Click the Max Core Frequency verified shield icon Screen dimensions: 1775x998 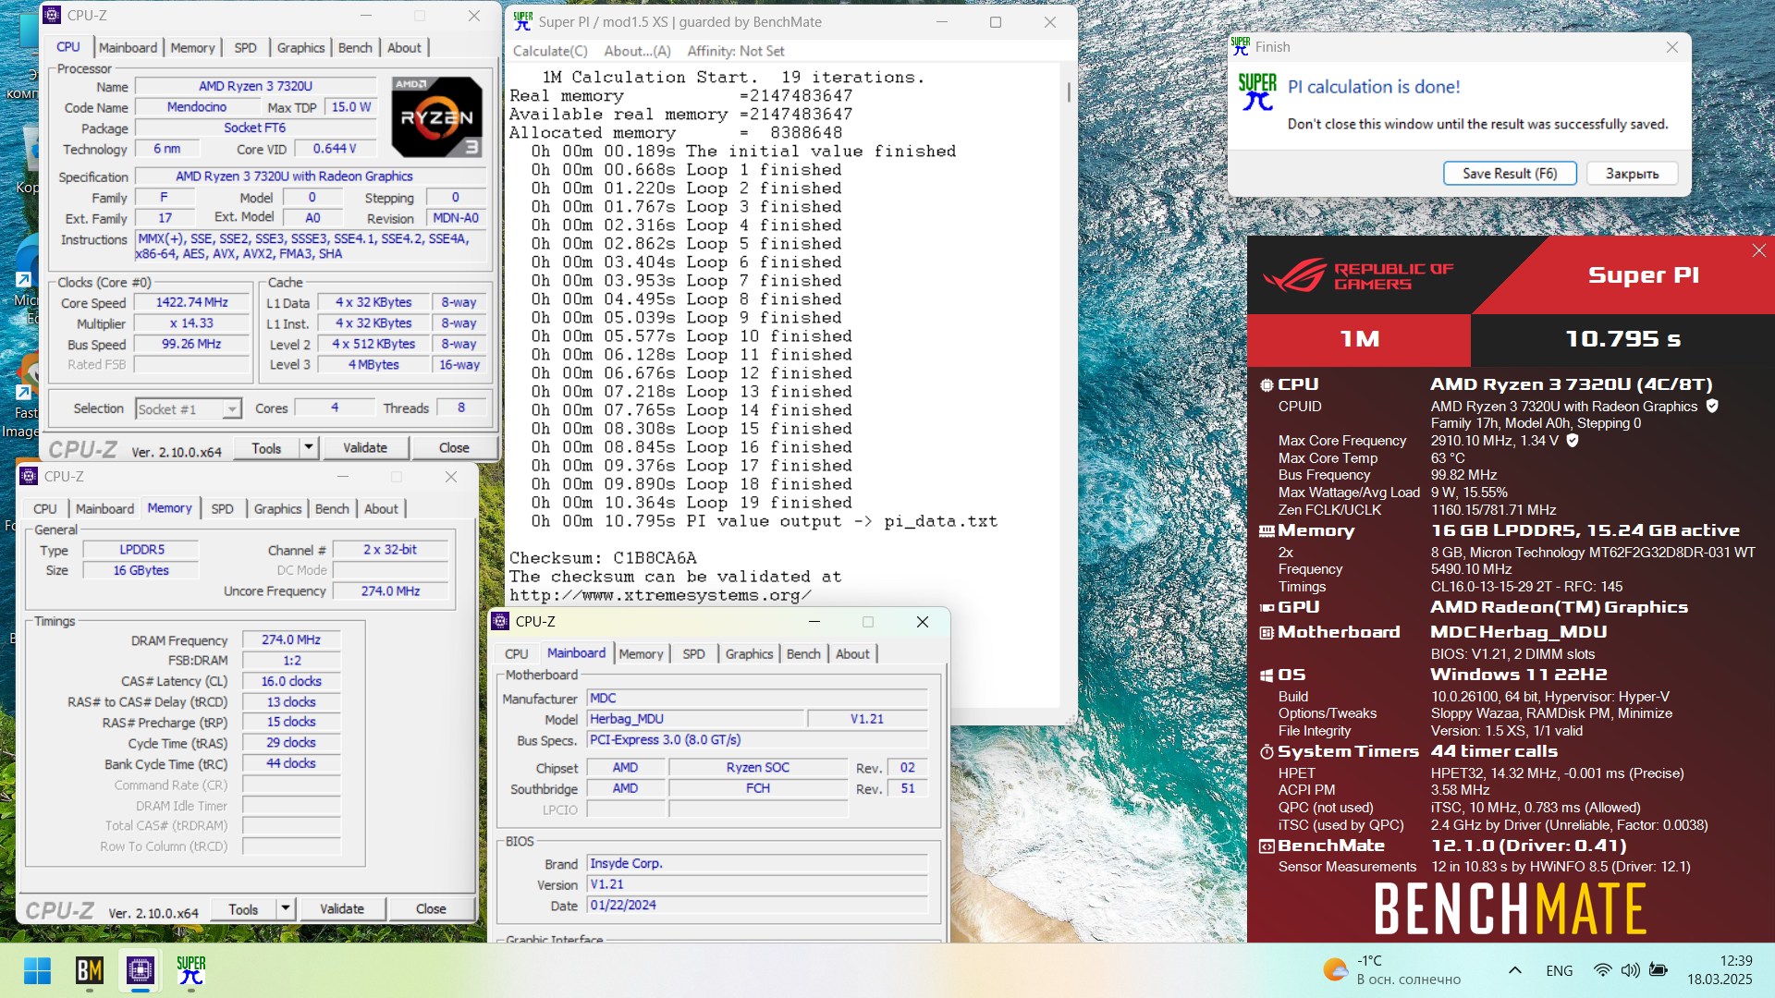tap(1573, 440)
